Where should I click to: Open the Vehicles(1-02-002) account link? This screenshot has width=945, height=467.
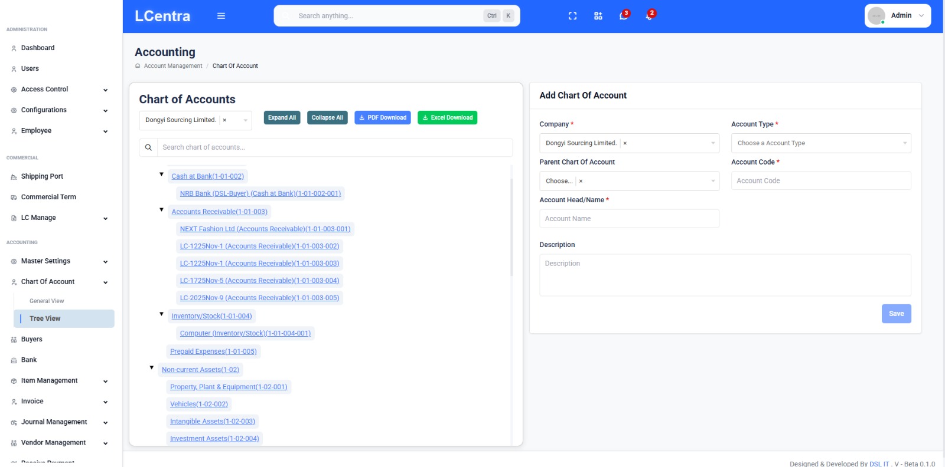198,404
